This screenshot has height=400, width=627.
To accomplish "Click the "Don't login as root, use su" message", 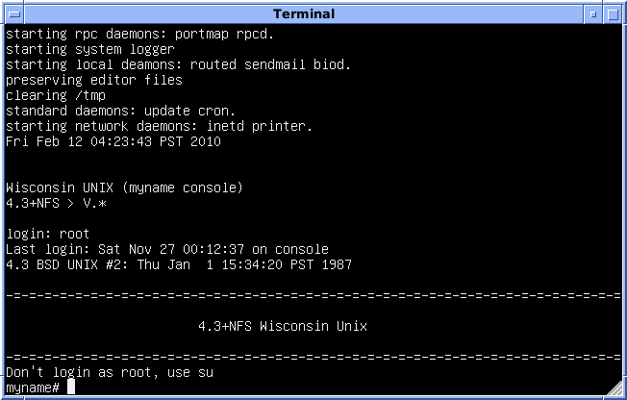I will pyautogui.click(x=110, y=372).
